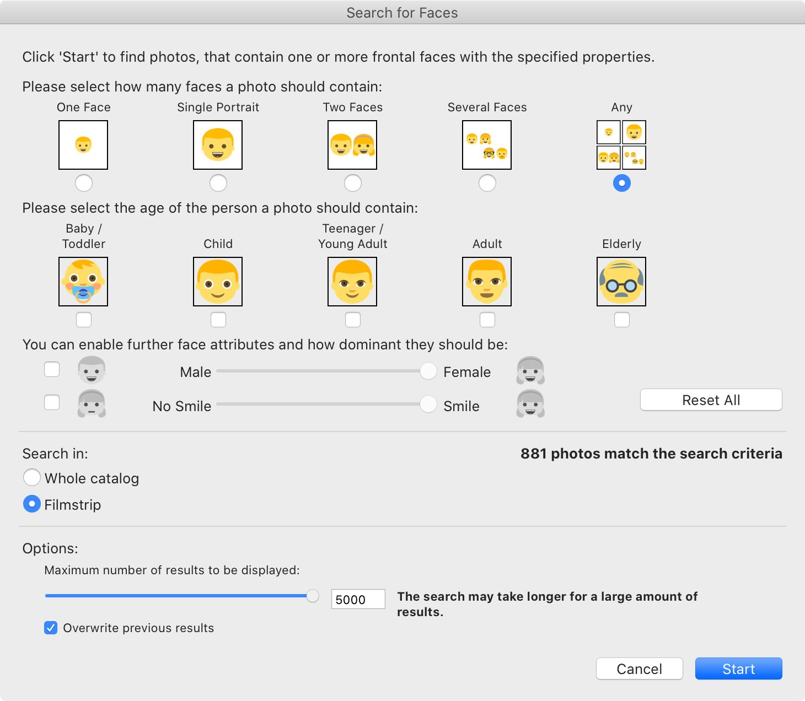
Task: Enable the Adult age checkbox
Action: (x=487, y=320)
